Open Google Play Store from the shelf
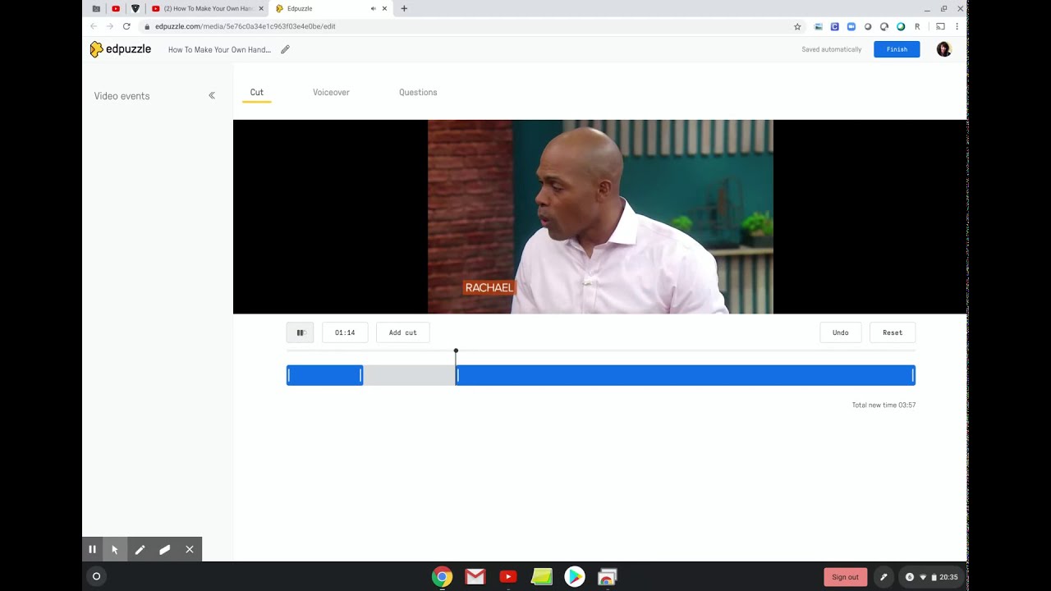This screenshot has height=591, width=1051. click(x=575, y=577)
